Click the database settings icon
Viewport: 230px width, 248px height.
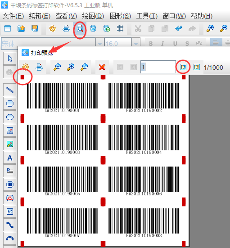tap(93, 29)
